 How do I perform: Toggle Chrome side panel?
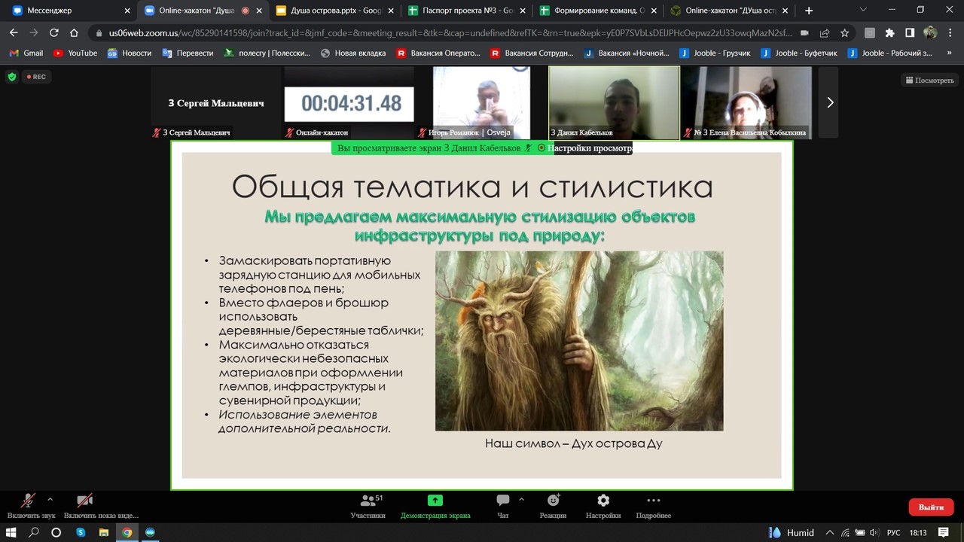coord(910,33)
